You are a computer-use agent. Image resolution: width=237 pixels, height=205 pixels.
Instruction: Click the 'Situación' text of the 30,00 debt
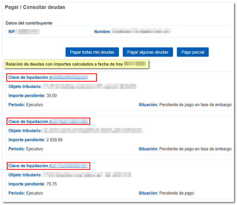tap(195, 105)
